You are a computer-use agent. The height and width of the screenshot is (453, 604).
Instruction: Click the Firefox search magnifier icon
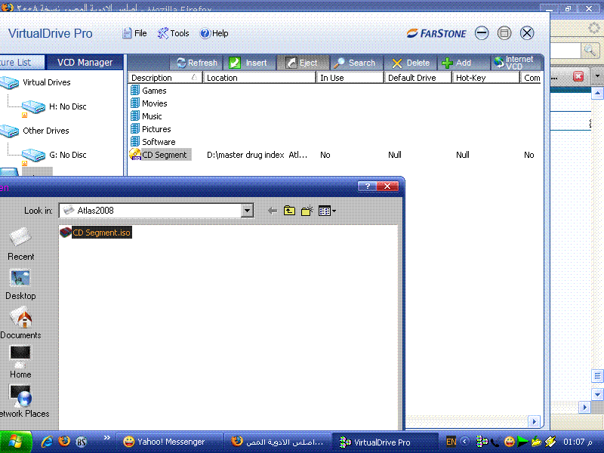[590, 50]
